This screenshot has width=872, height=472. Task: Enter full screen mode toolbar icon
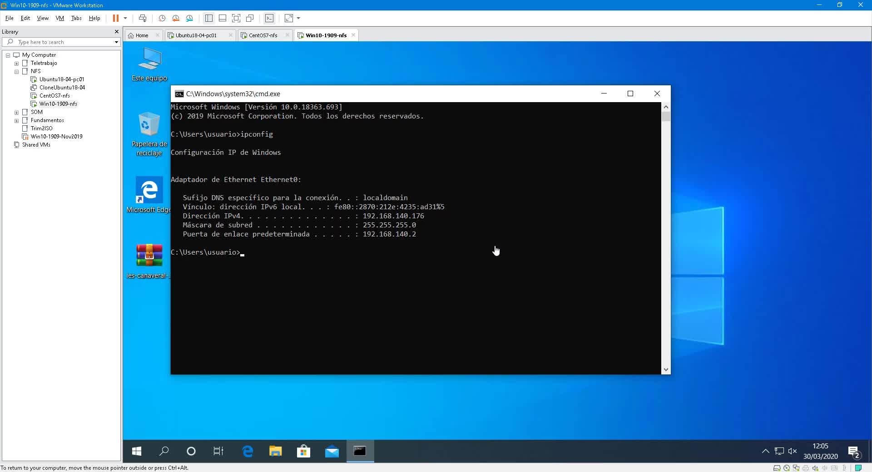[236, 18]
